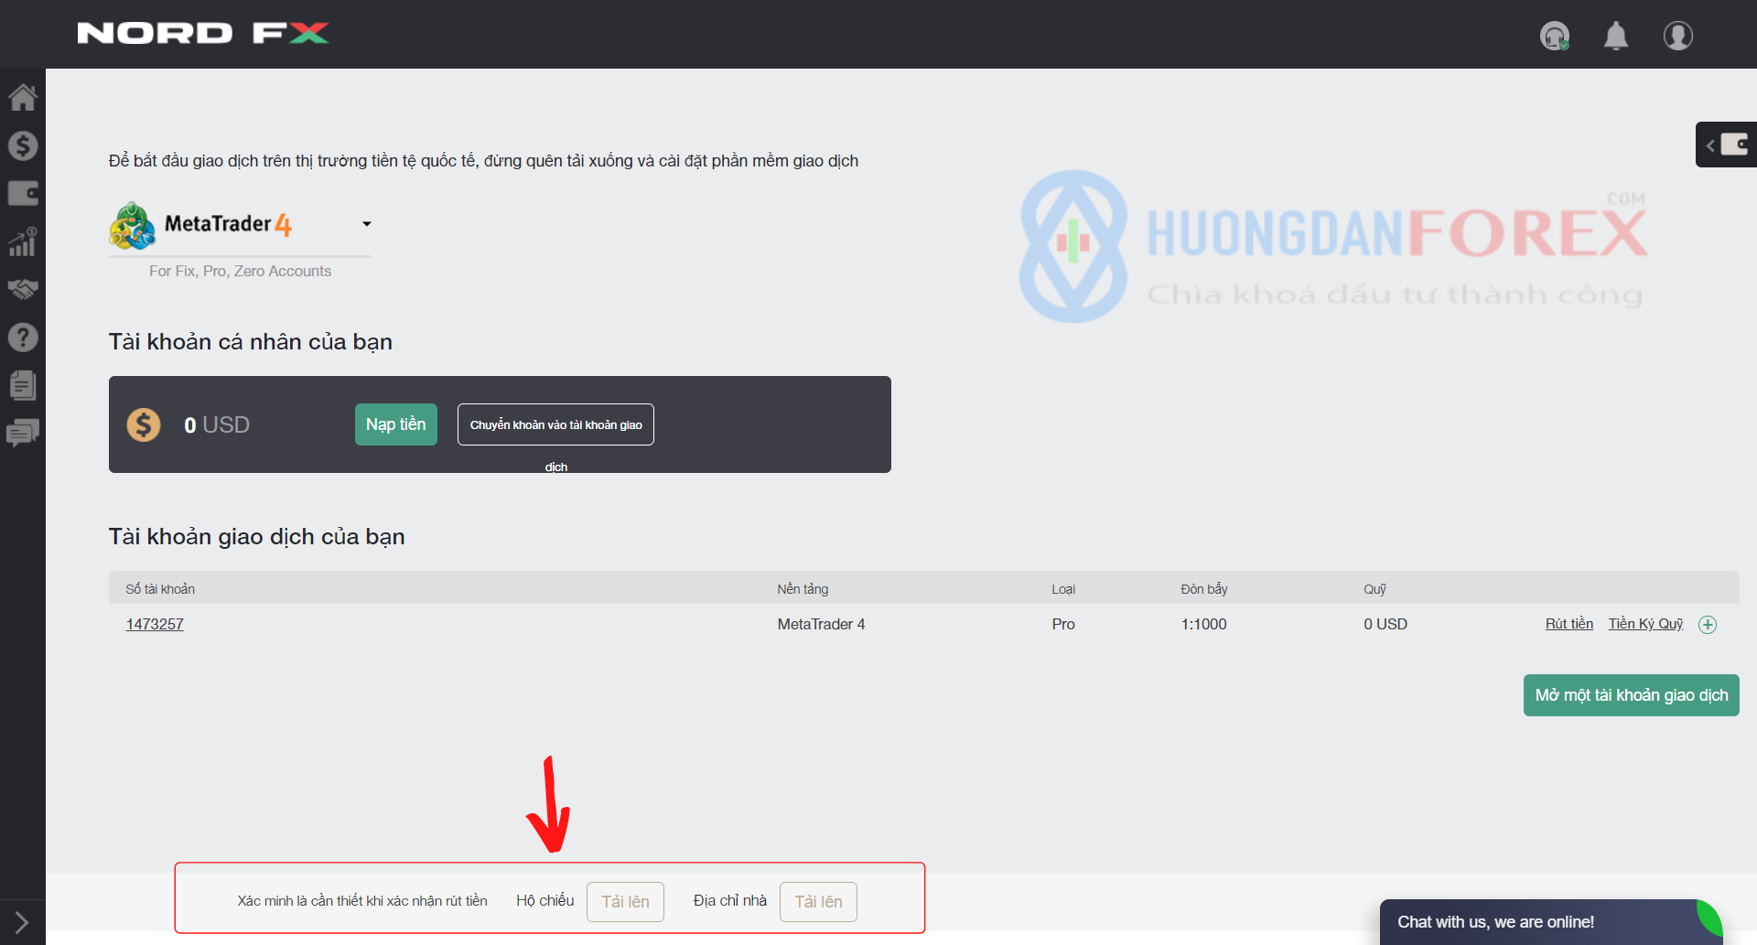The width and height of the screenshot is (1757, 945).
Task: Click the 'Đòn bẩy' column header
Action: (x=1204, y=589)
